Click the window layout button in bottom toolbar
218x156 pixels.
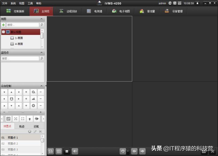point(59,151)
